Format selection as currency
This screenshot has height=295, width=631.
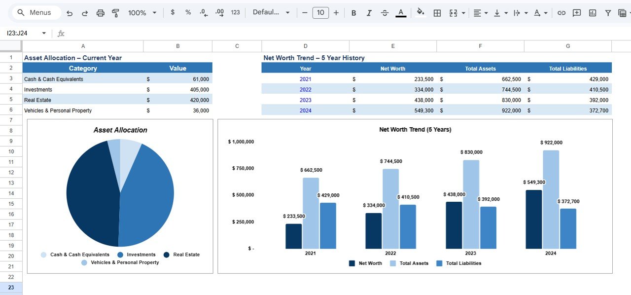tap(172, 12)
